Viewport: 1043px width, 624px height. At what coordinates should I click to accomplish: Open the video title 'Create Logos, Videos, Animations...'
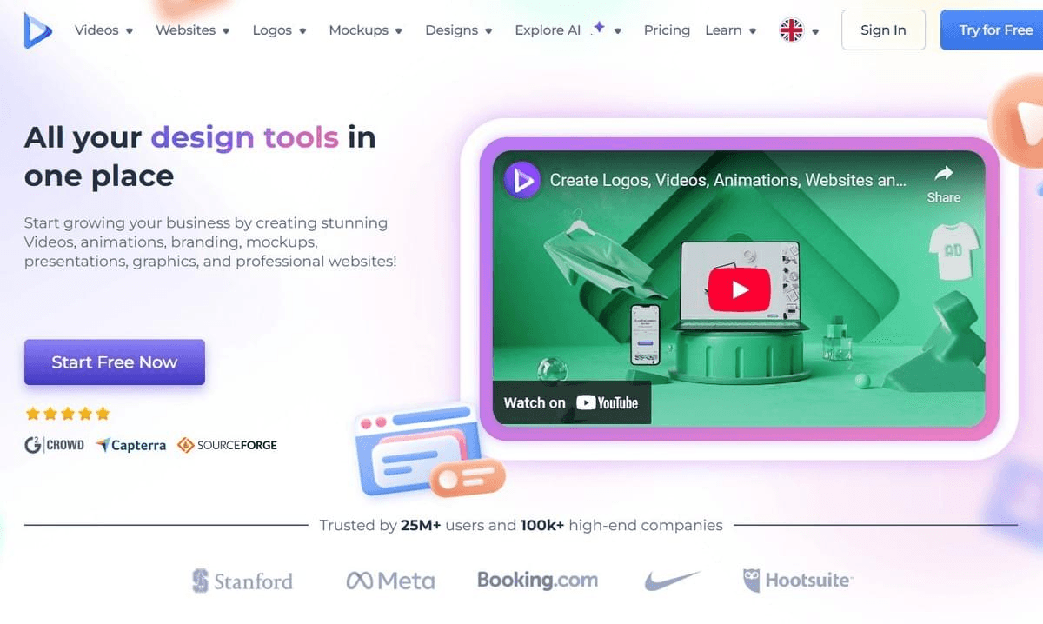(x=728, y=181)
